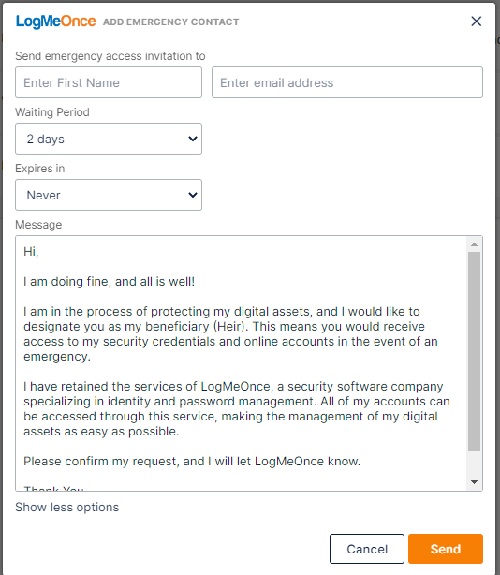The height and width of the screenshot is (575, 500).
Task: Click scrollbar track below the thumb
Action: [474, 464]
